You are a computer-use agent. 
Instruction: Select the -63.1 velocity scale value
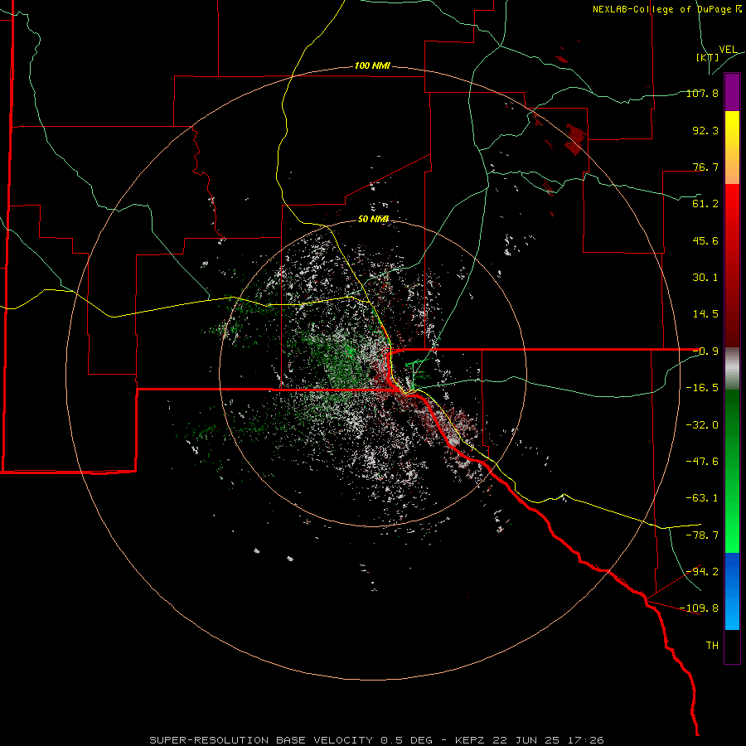coord(702,498)
